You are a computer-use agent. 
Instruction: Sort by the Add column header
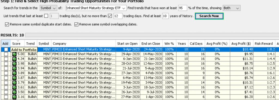pyautogui.click(x=6, y=43)
